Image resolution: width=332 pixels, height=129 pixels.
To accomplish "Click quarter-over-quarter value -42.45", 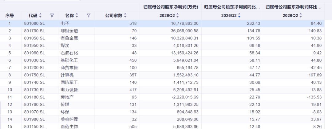I will coord(316,68).
